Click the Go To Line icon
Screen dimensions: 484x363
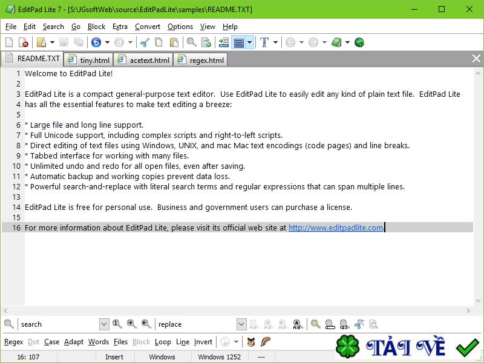point(206,42)
